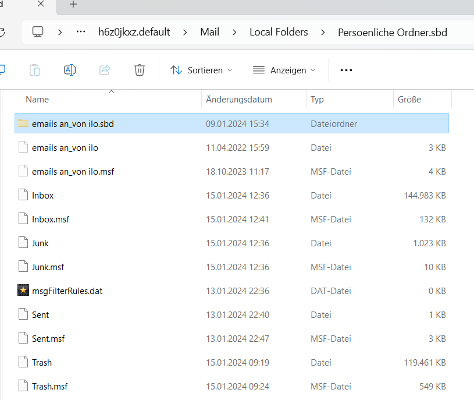Click the Inbox.msf file icon

(x=23, y=219)
